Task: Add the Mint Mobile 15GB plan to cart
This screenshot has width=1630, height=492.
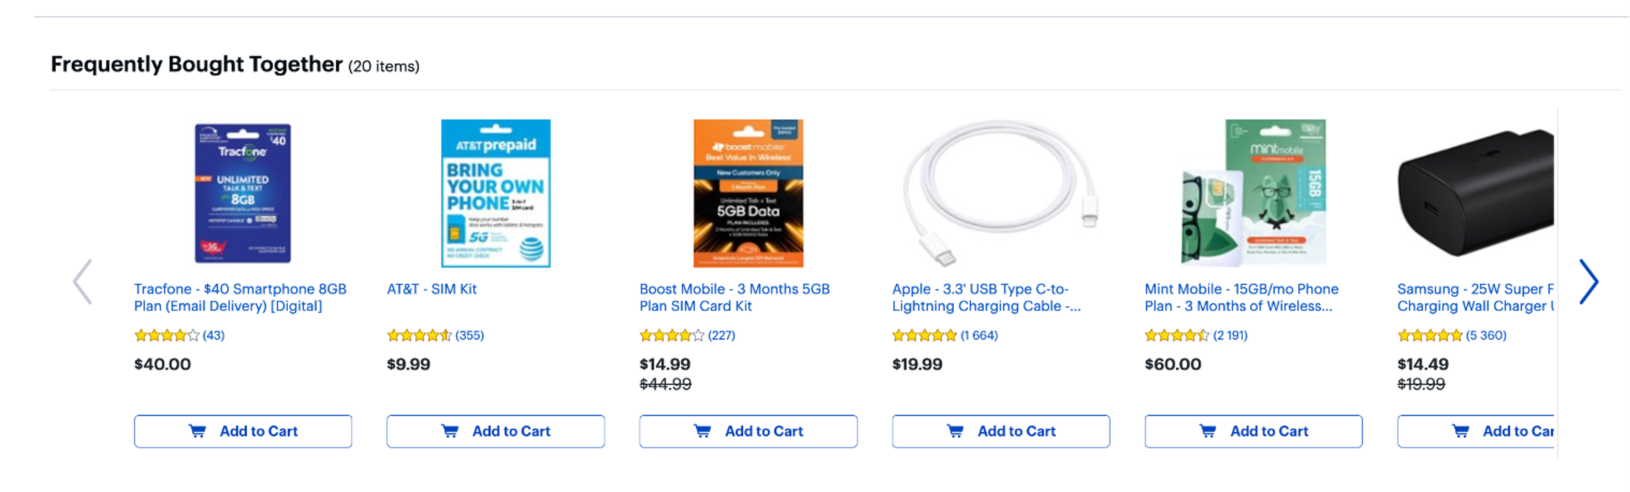Action: (1253, 431)
